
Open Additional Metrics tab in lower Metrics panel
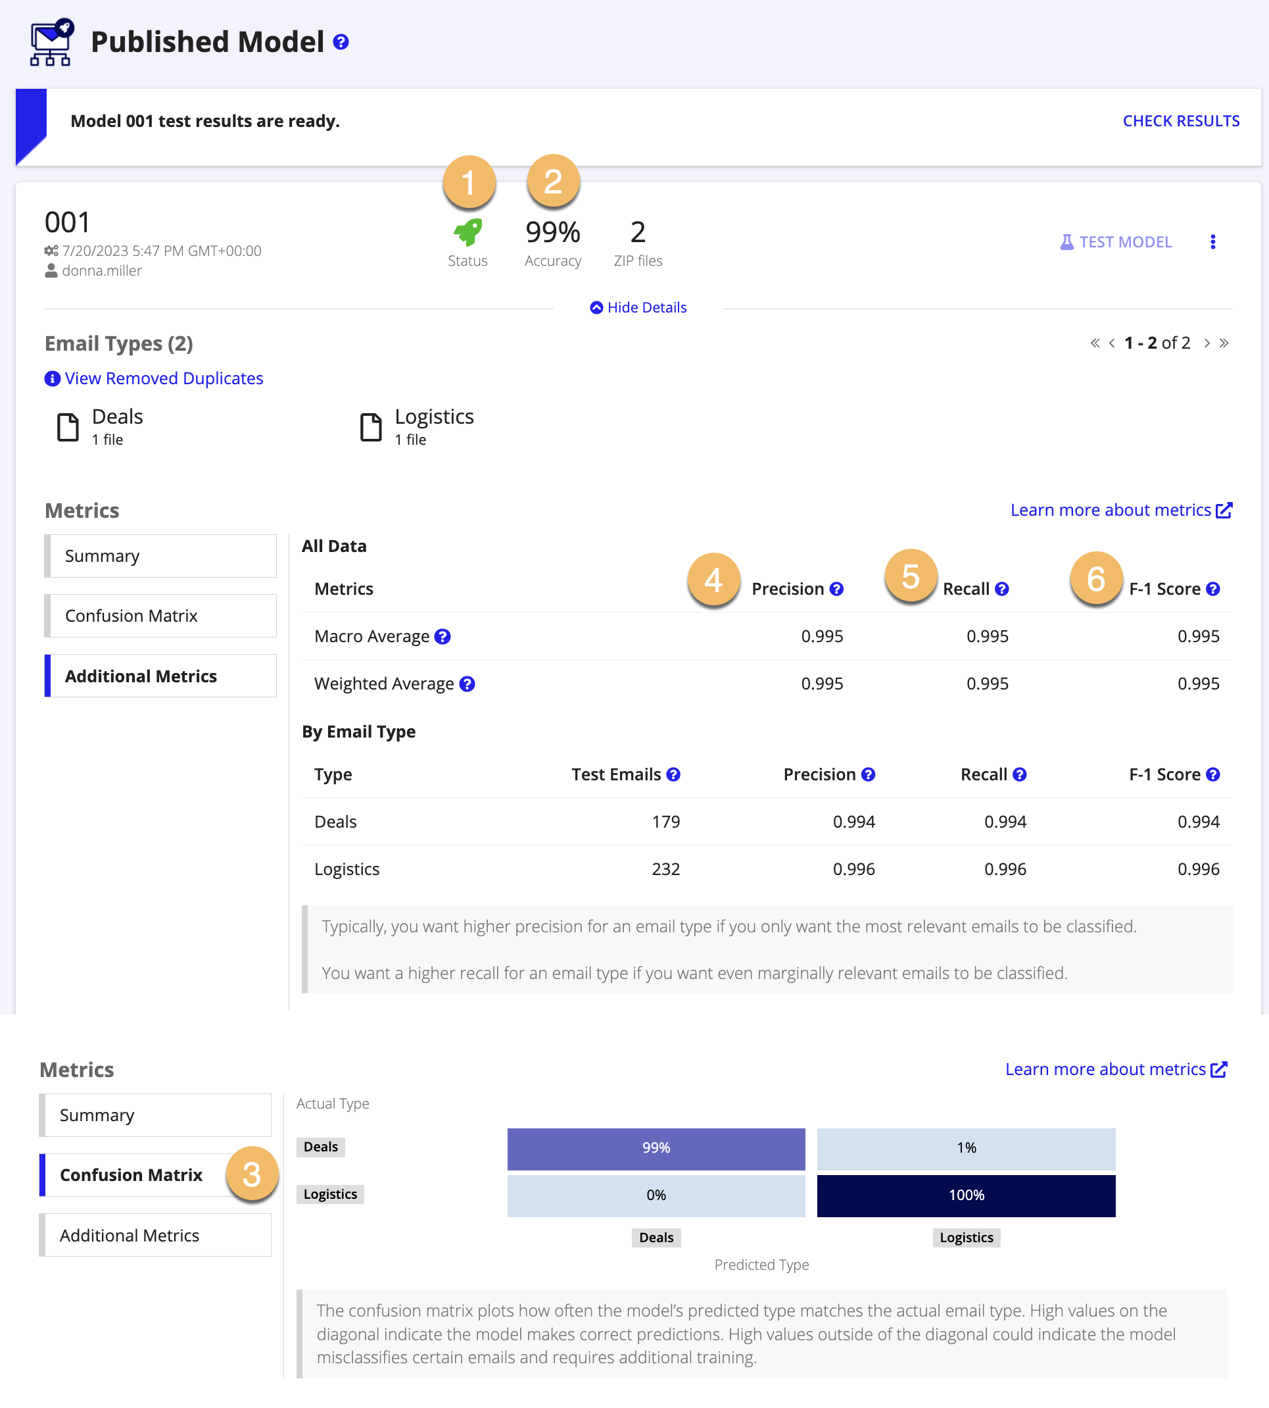(155, 1235)
